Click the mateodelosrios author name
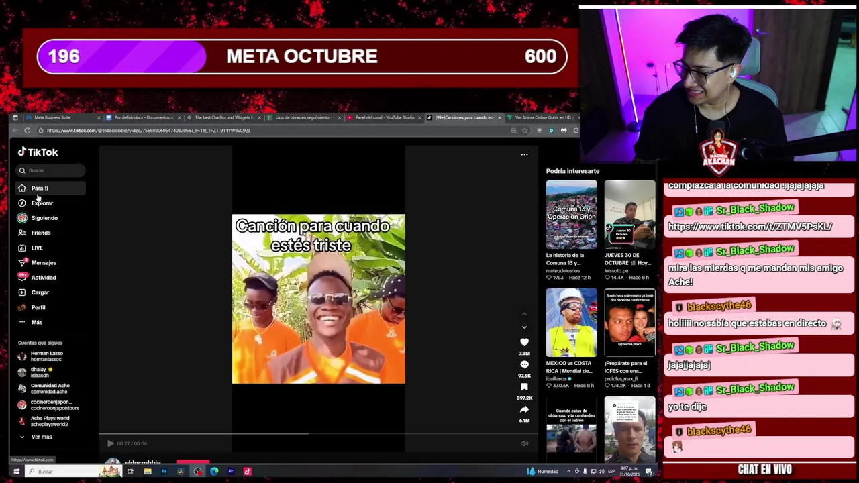The width and height of the screenshot is (859, 483). (x=564, y=270)
